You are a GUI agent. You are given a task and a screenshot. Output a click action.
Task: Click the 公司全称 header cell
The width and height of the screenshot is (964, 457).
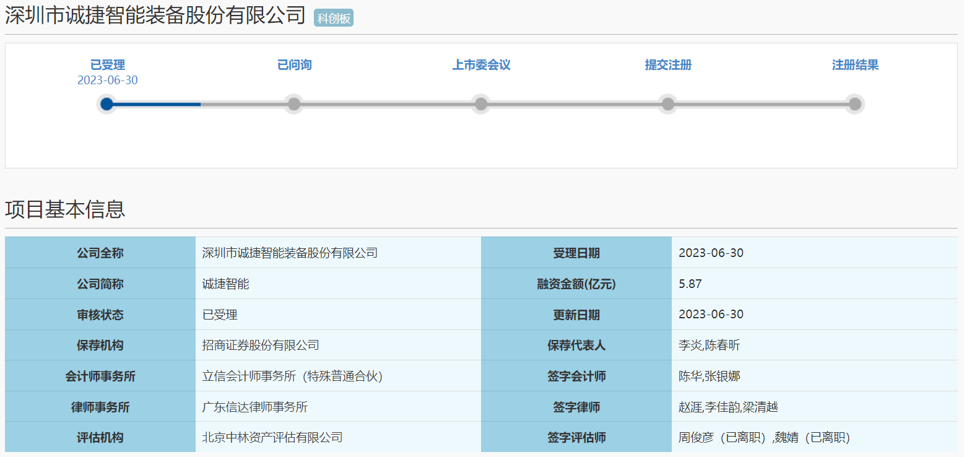click(100, 253)
